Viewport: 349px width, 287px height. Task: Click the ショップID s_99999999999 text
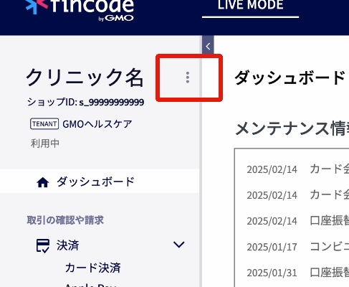tap(85, 103)
